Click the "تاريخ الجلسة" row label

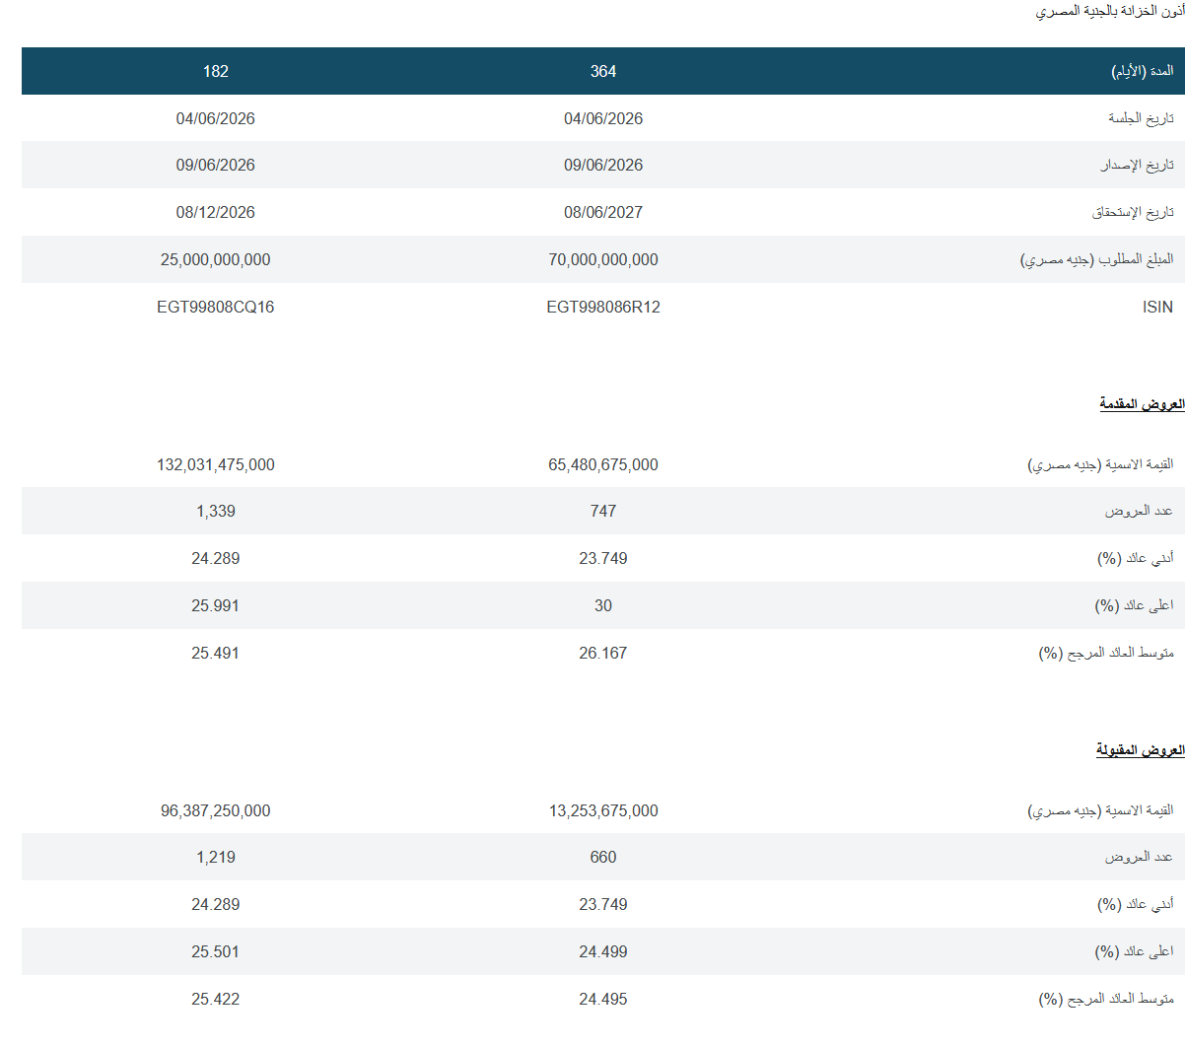click(1141, 118)
